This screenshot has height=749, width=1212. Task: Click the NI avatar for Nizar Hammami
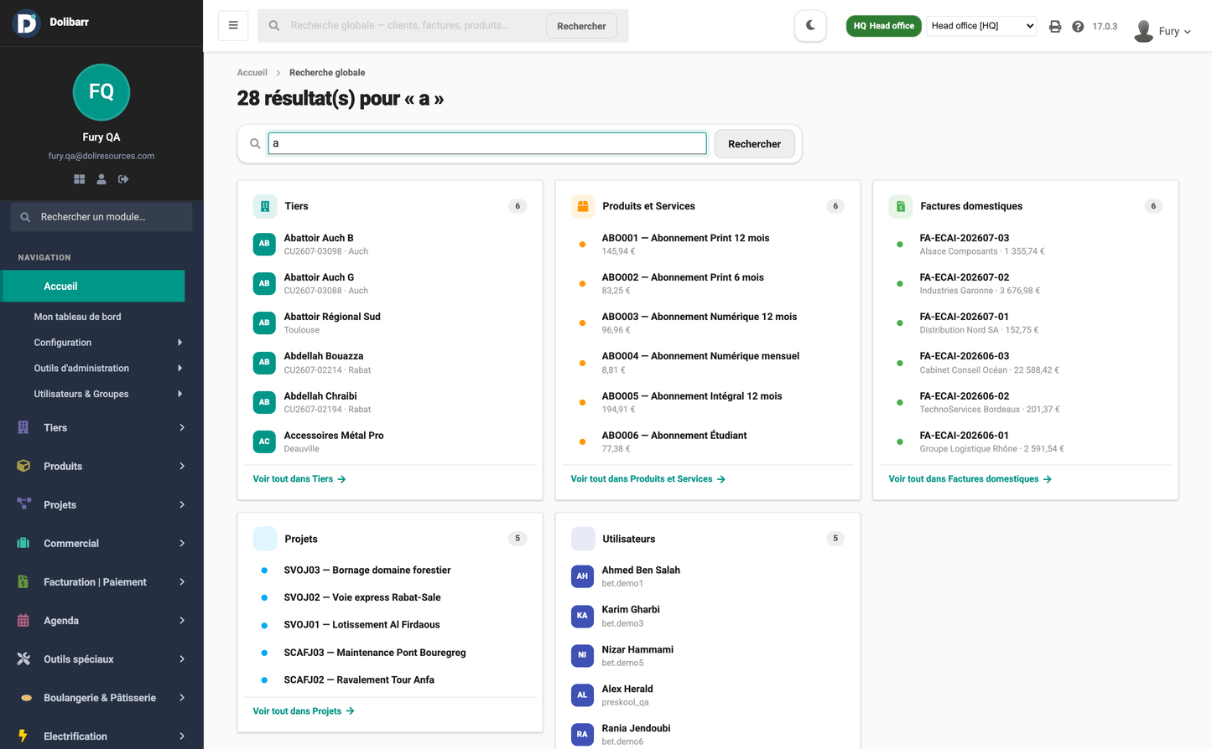pos(582,655)
